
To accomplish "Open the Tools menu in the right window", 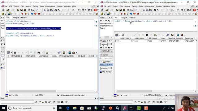I will [141, 6].
